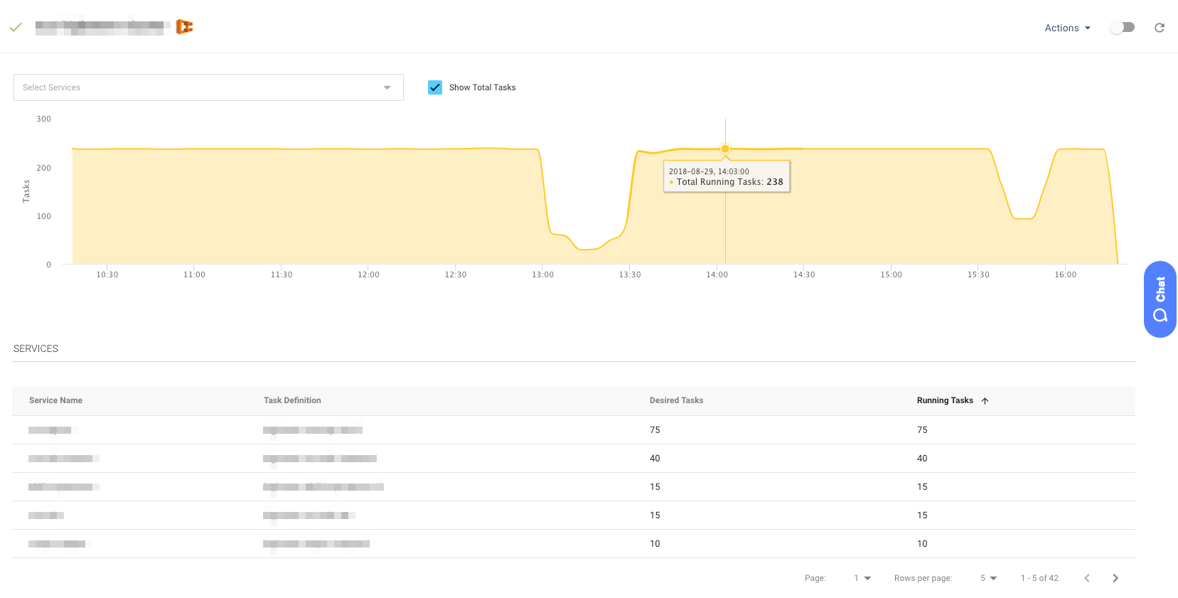Screen dimensions: 1178x598
Task: Open the Page number dropdown
Action: [862, 578]
